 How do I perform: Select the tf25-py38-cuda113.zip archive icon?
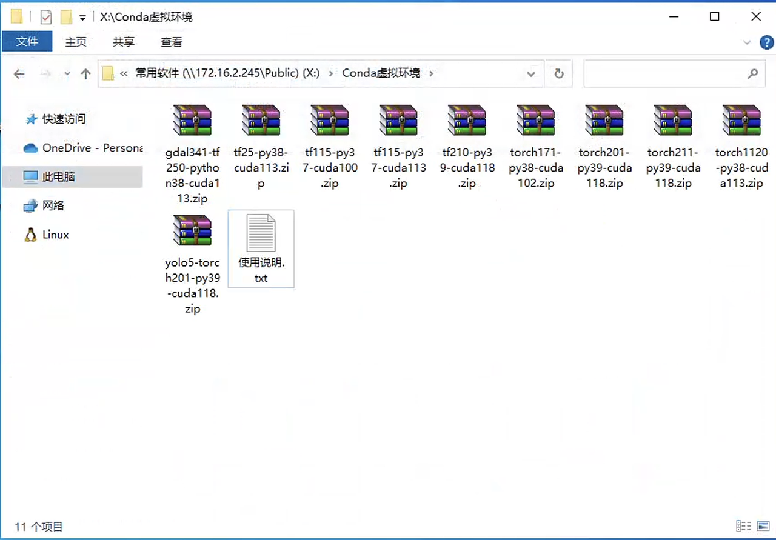(x=261, y=120)
